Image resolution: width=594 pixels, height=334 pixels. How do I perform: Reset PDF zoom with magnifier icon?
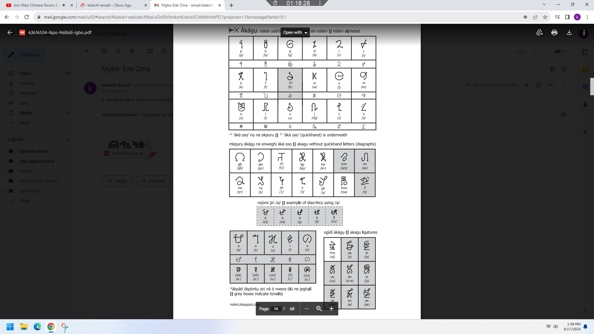click(319, 309)
